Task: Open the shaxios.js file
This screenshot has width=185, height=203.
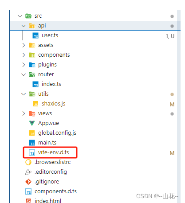Action: 53,104
